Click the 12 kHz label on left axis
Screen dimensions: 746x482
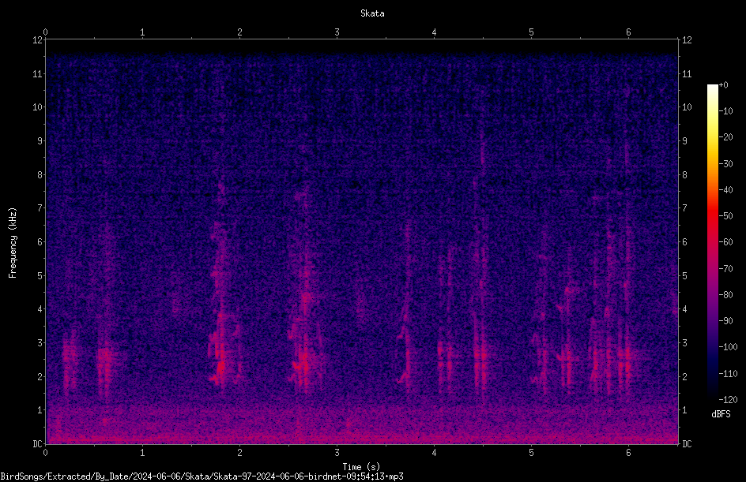37,40
